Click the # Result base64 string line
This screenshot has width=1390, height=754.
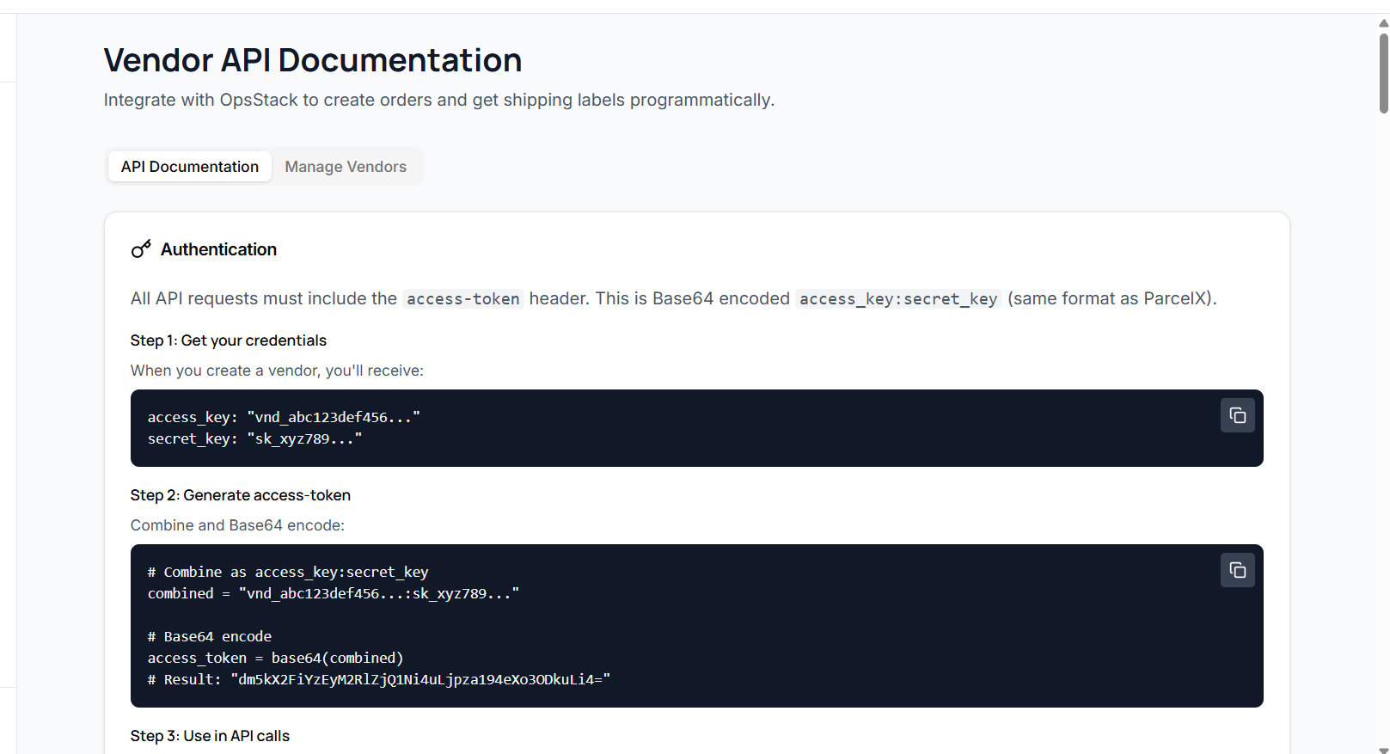[379, 679]
